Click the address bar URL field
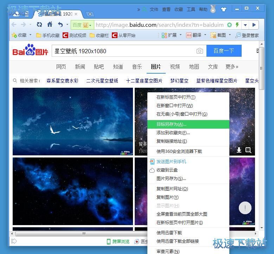 (160, 25)
